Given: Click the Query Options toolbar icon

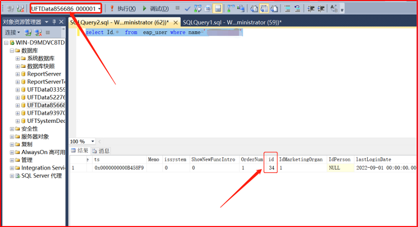Looking at the screenshot, I should (x=207, y=9).
